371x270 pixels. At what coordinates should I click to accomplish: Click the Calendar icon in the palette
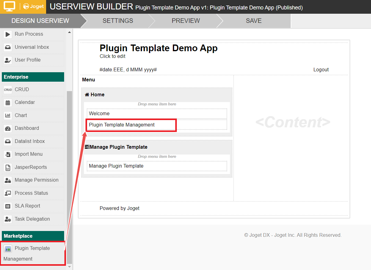[8, 102]
